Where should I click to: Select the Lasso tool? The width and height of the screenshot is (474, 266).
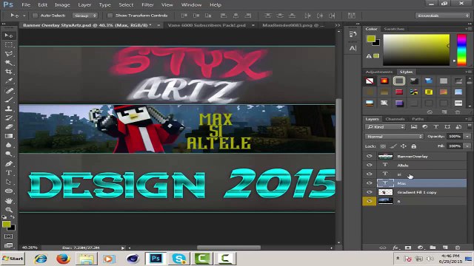pyautogui.click(x=8, y=54)
